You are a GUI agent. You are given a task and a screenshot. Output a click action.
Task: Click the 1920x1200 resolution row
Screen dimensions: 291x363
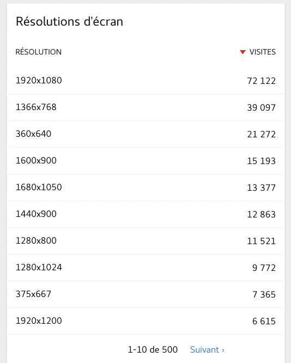click(x=145, y=321)
